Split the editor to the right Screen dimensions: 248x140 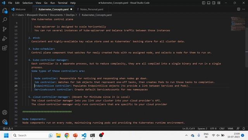click(239, 9)
